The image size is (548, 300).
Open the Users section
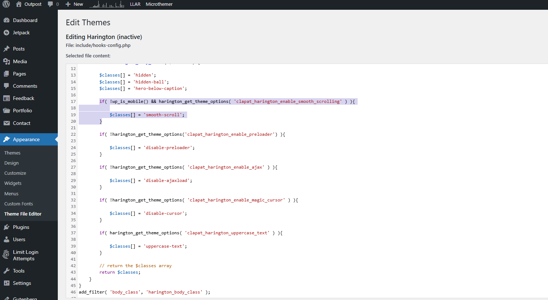19,239
